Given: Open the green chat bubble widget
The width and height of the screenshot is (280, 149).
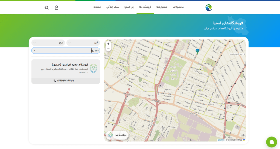Looking at the screenshot, I should [272, 142].
